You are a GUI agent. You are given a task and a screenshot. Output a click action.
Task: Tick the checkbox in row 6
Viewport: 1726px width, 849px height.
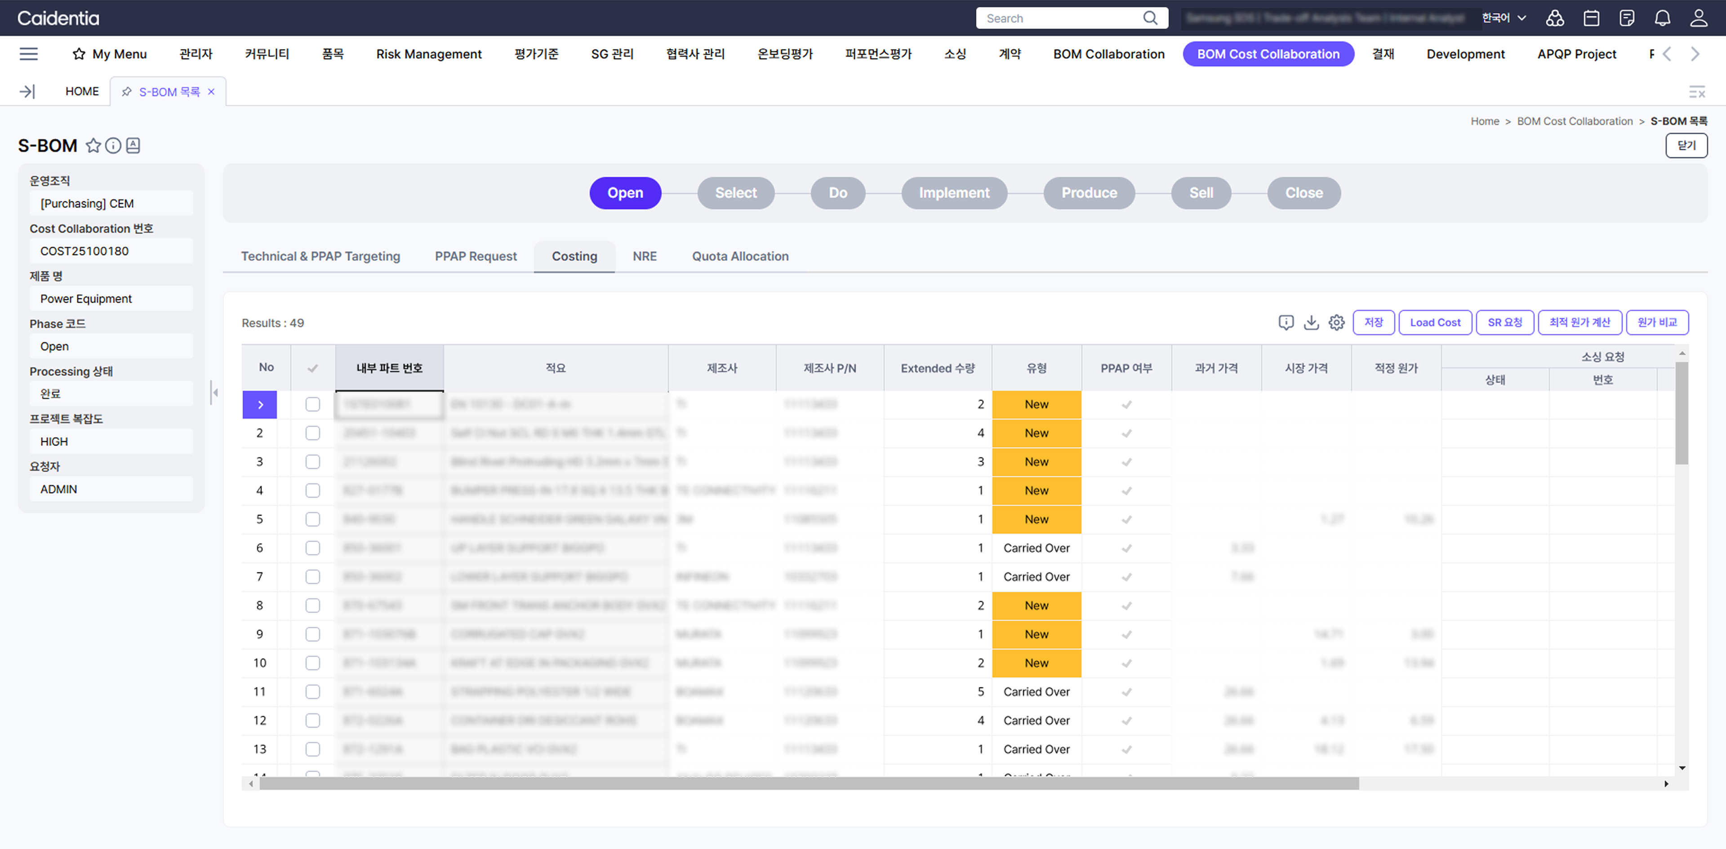(312, 548)
